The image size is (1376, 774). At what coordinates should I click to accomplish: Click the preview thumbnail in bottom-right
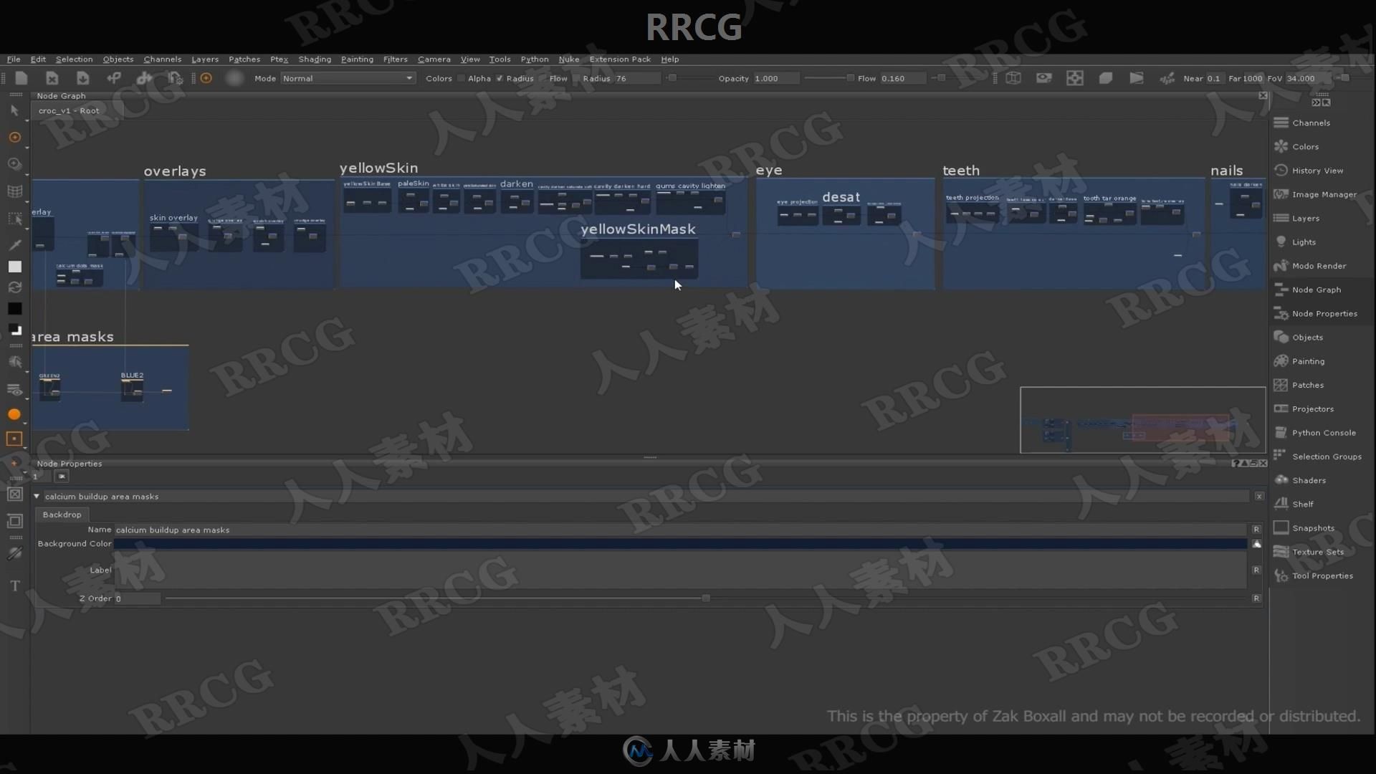coord(1141,421)
